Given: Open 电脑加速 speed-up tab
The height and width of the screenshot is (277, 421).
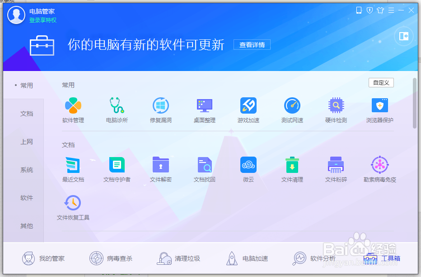Looking at the screenshot, I should 247,258.
